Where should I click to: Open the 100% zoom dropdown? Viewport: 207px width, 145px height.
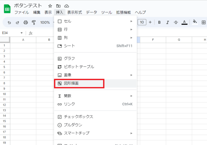click(47, 22)
